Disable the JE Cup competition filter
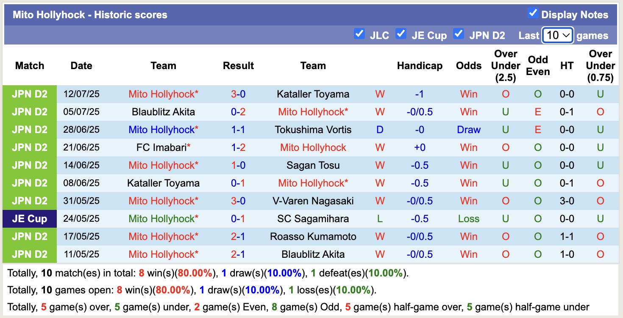This screenshot has width=623, height=318. click(x=401, y=35)
